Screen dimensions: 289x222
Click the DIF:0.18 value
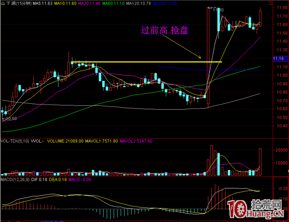coord(39,179)
